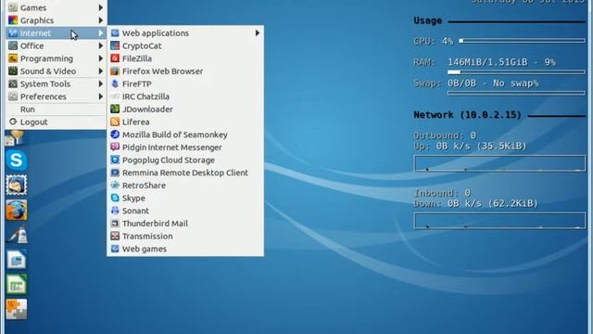Click the JDownloader icon

coord(115,109)
